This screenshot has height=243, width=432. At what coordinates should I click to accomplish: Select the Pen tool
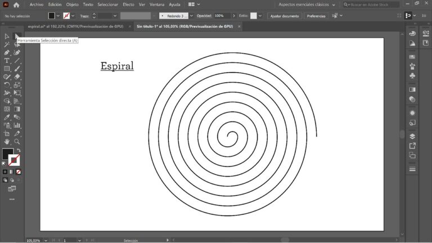pyautogui.click(x=7, y=53)
